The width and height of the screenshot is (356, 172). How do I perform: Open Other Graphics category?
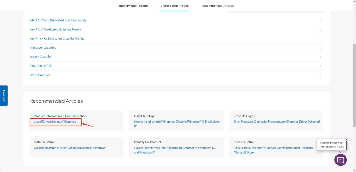(40, 75)
